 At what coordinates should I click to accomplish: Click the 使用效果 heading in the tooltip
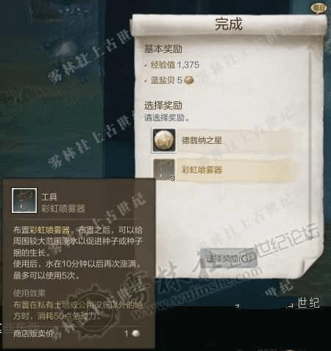click(x=29, y=293)
